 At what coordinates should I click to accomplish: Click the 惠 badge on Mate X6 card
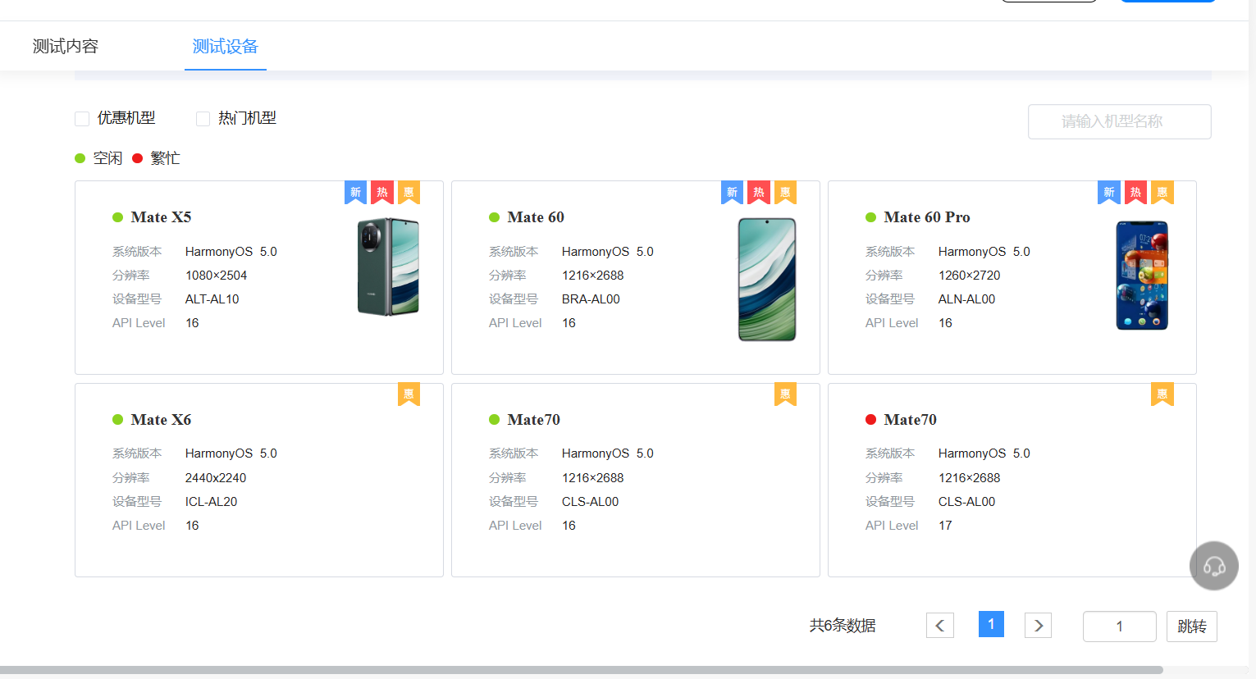(409, 394)
